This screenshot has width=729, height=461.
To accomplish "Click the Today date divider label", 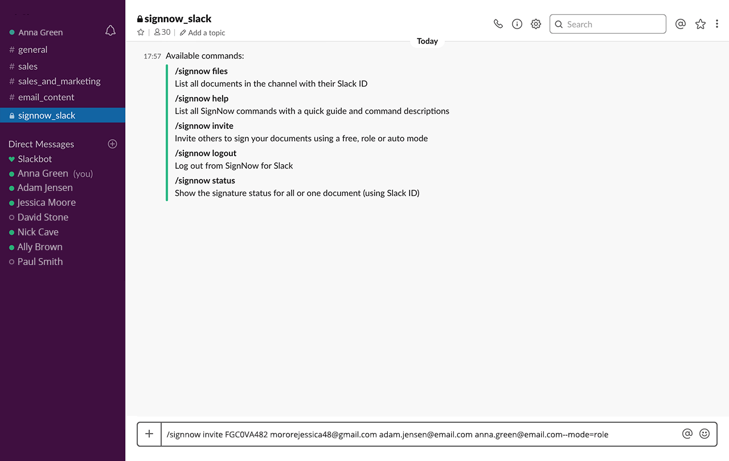I will (x=427, y=41).
